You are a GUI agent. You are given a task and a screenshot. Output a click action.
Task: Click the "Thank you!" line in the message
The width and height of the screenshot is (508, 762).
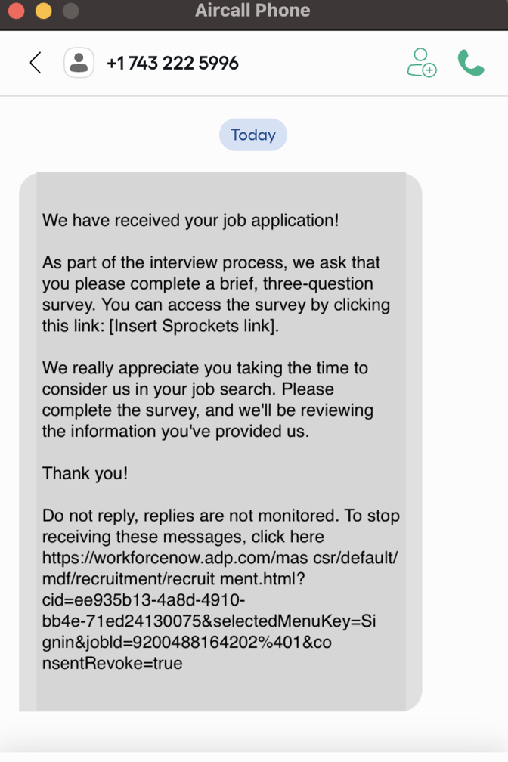tap(85, 473)
